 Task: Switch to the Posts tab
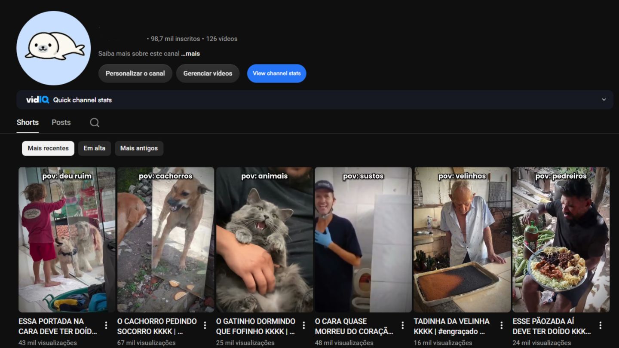pos(61,122)
